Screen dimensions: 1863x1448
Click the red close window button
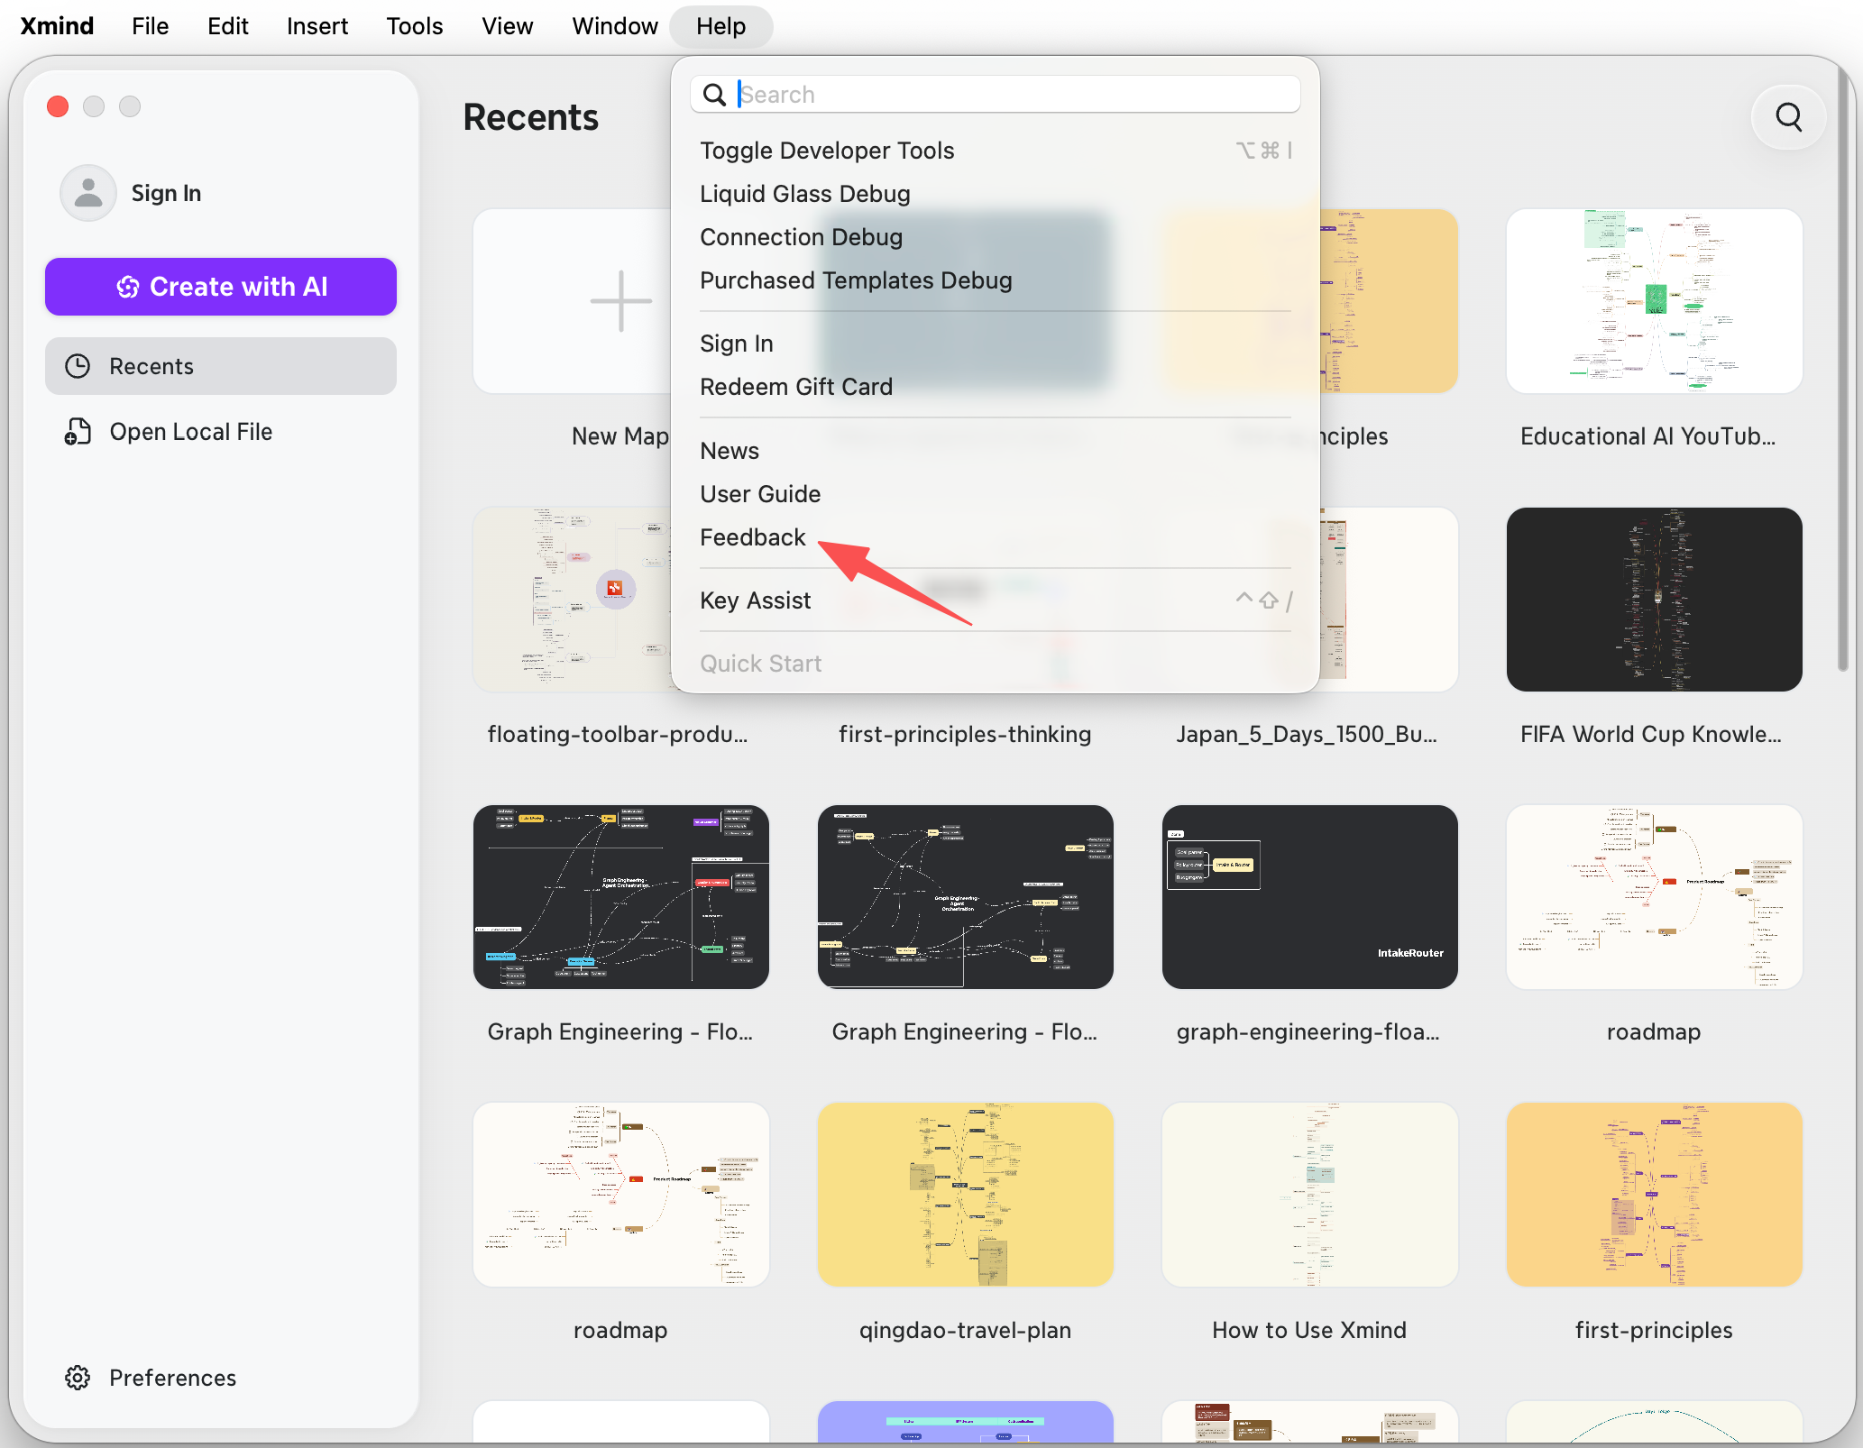(x=58, y=106)
